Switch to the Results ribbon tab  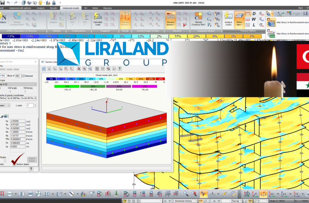click(54, 8)
